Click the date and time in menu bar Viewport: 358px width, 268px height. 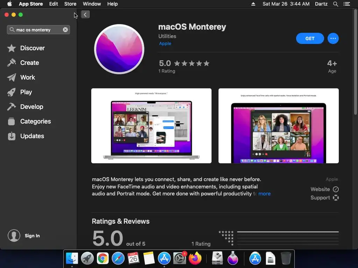pos(286,4)
